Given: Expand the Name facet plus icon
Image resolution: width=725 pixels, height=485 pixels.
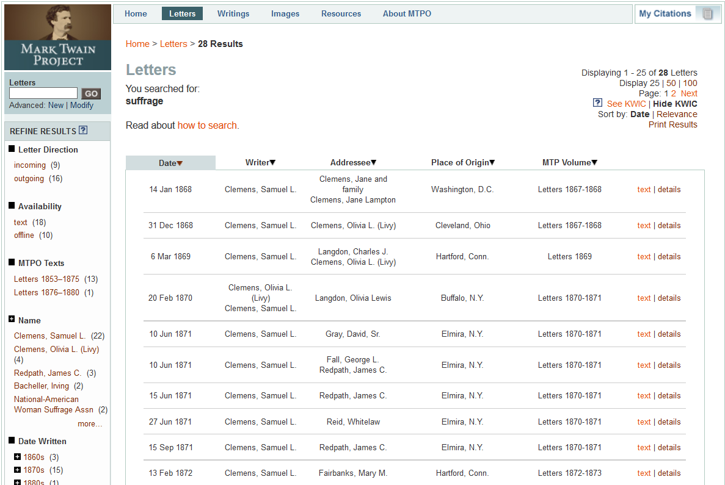Looking at the screenshot, I should [x=12, y=319].
